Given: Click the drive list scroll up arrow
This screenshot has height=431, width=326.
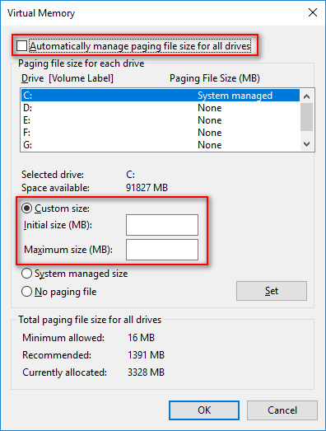Looking at the screenshot, I should pyautogui.click(x=307, y=96).
